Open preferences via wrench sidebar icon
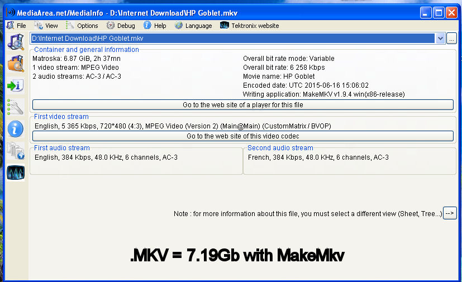Viewport: 462px width, 282px height. coord(16,107)
